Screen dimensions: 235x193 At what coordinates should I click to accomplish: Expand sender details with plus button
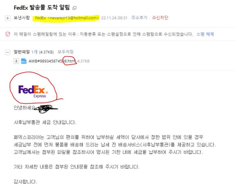click(x=8, y=18)
